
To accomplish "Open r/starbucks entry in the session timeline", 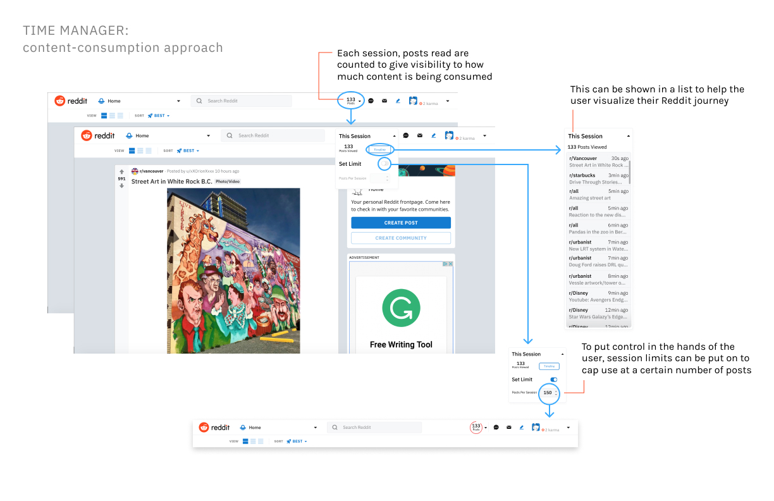I will [598, 178].
